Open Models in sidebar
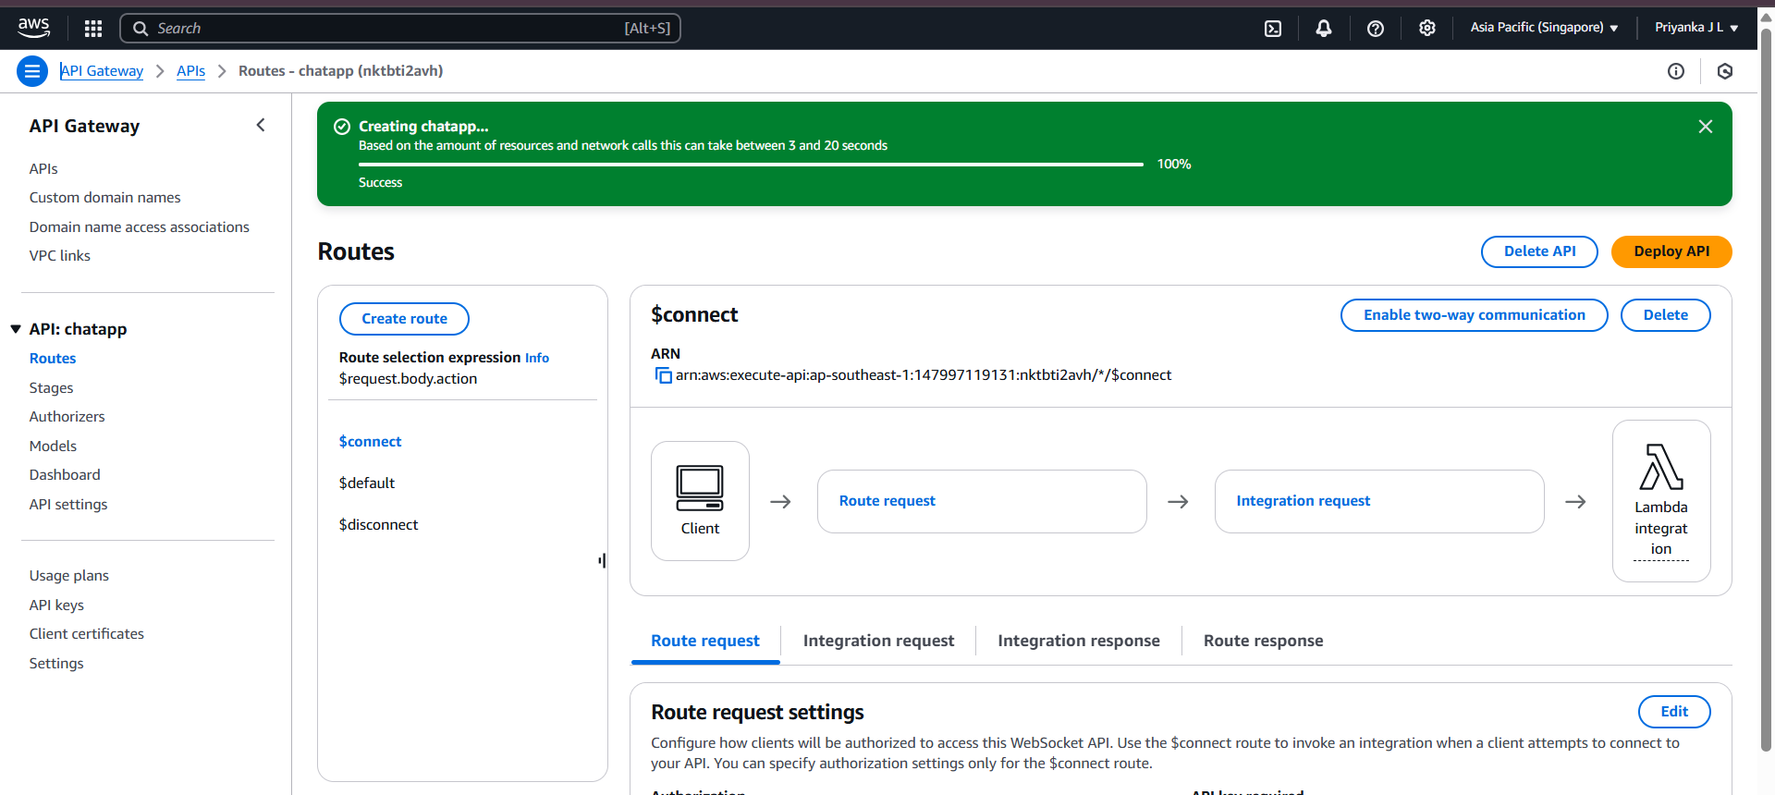1775x795 pixels. point(53,446)
